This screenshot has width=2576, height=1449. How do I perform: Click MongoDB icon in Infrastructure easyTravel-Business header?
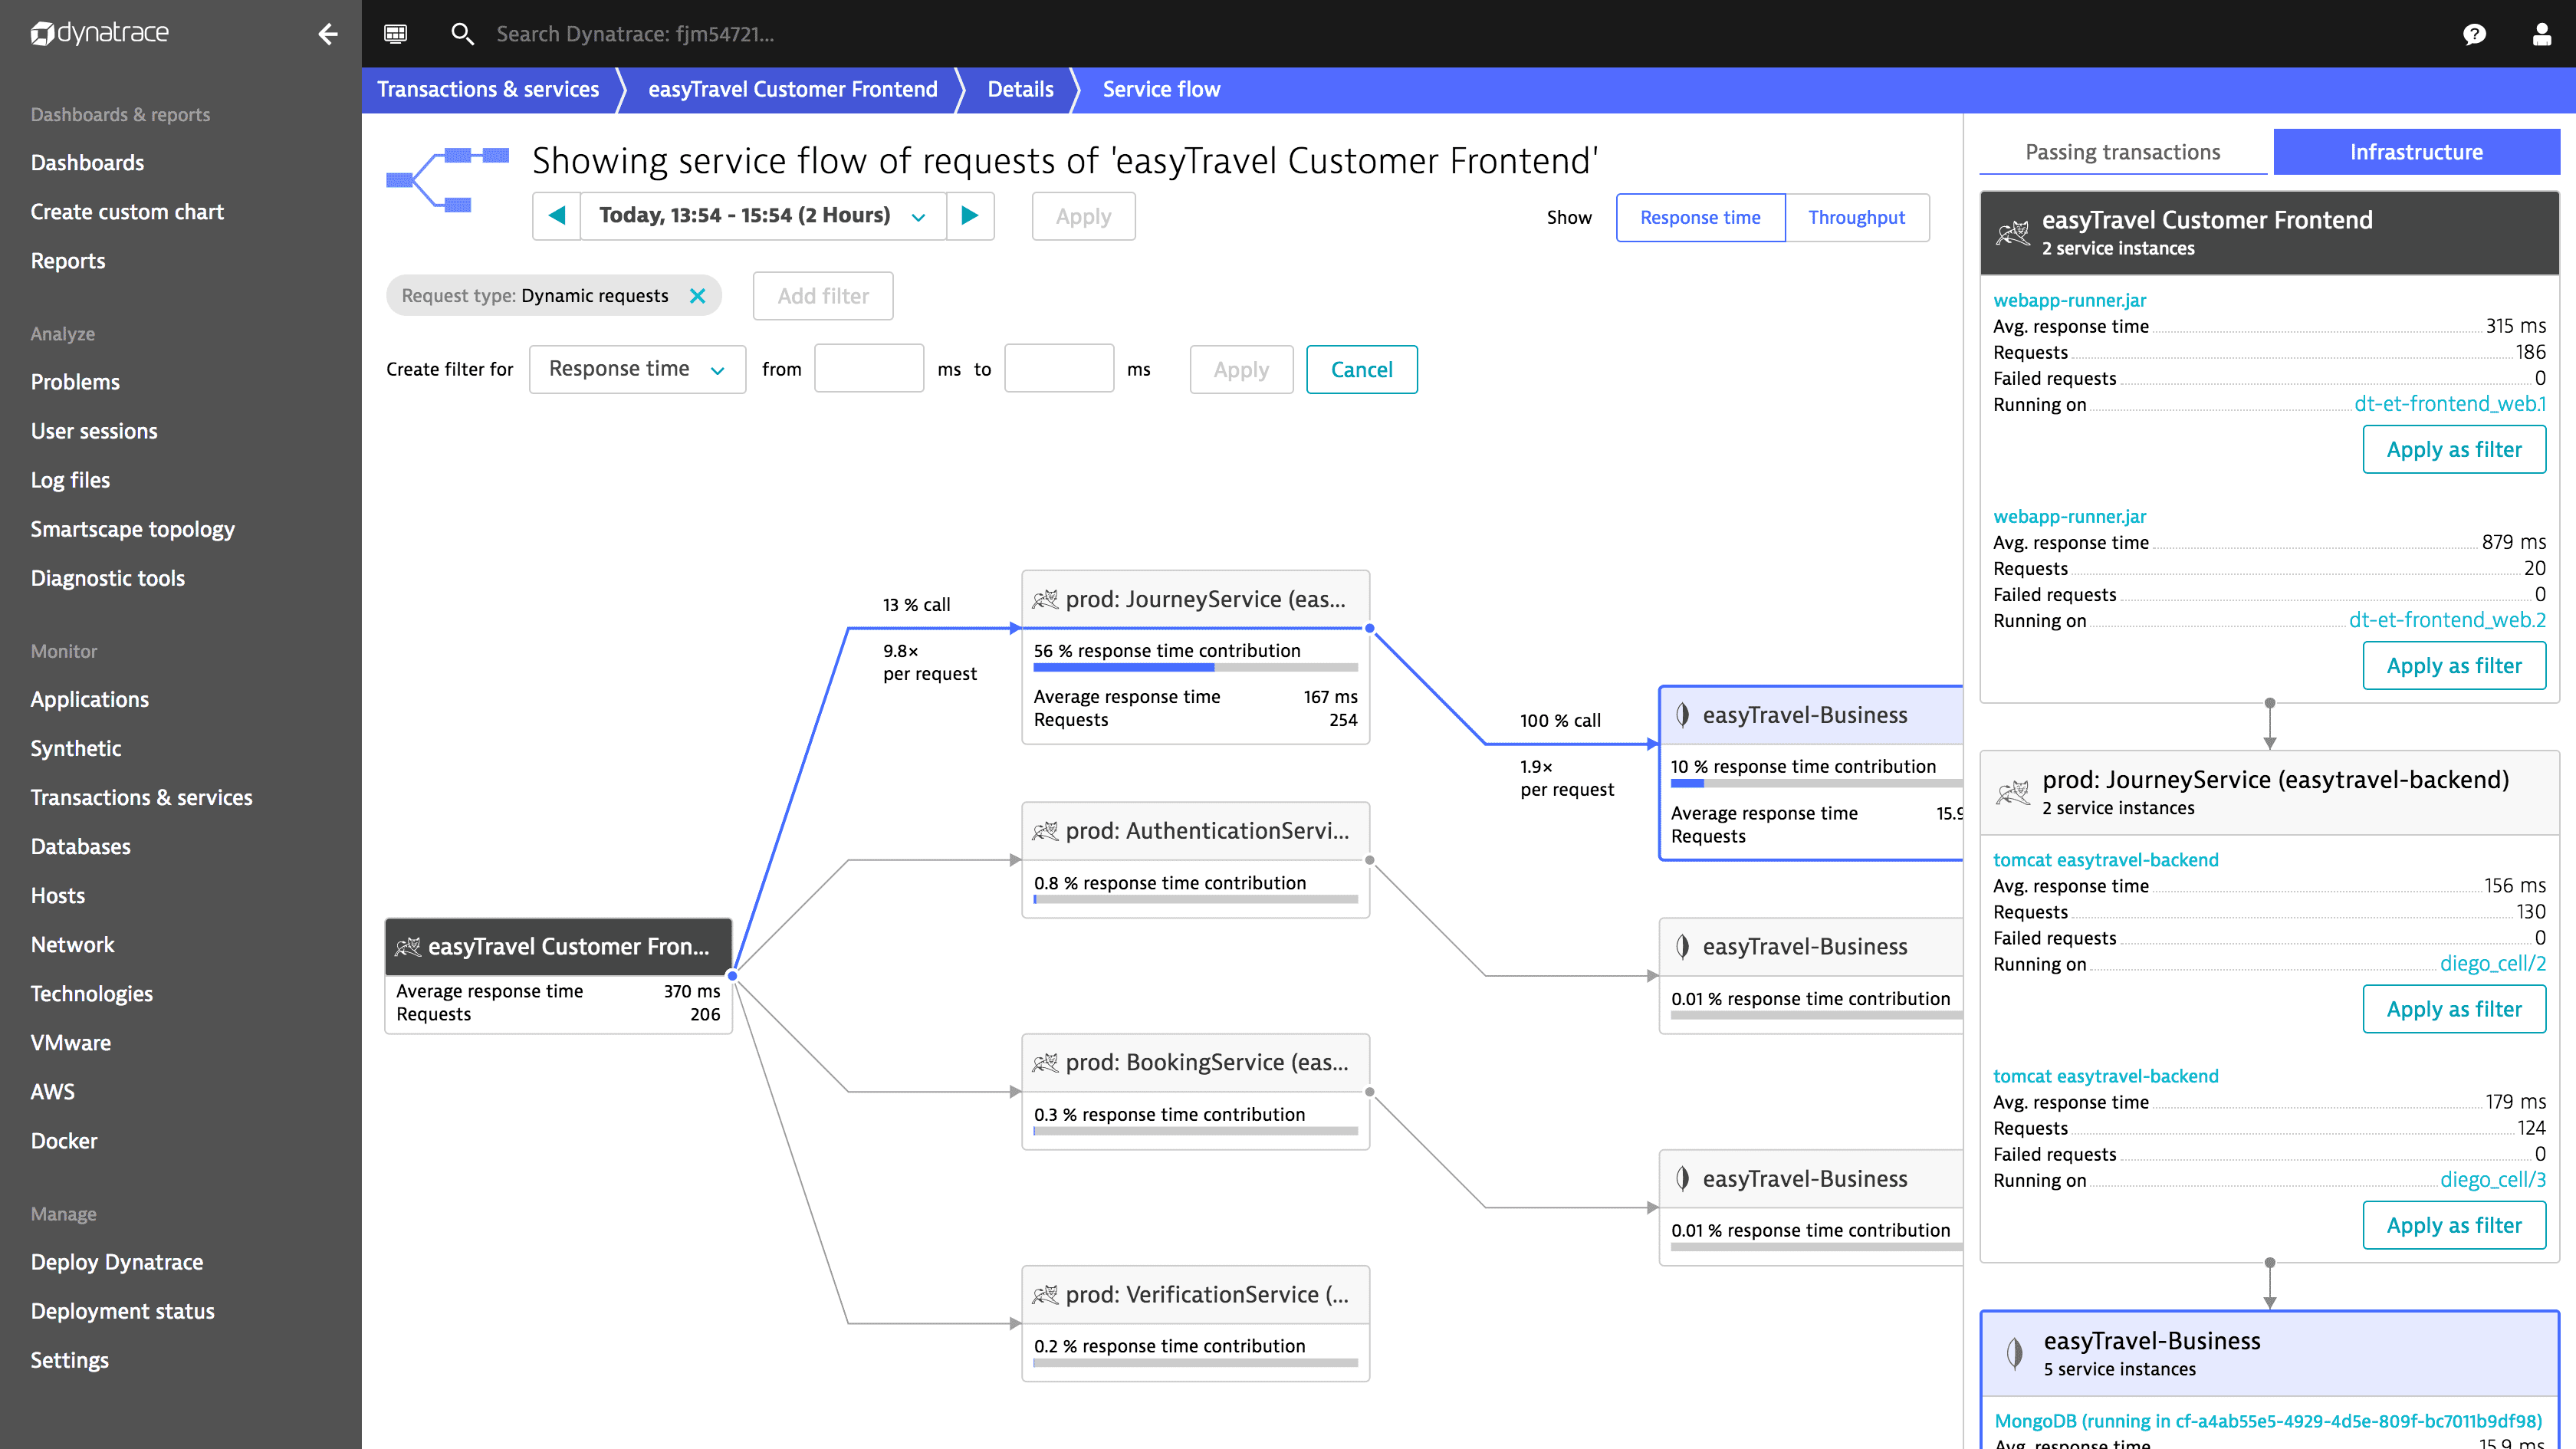point(2014,1354)
